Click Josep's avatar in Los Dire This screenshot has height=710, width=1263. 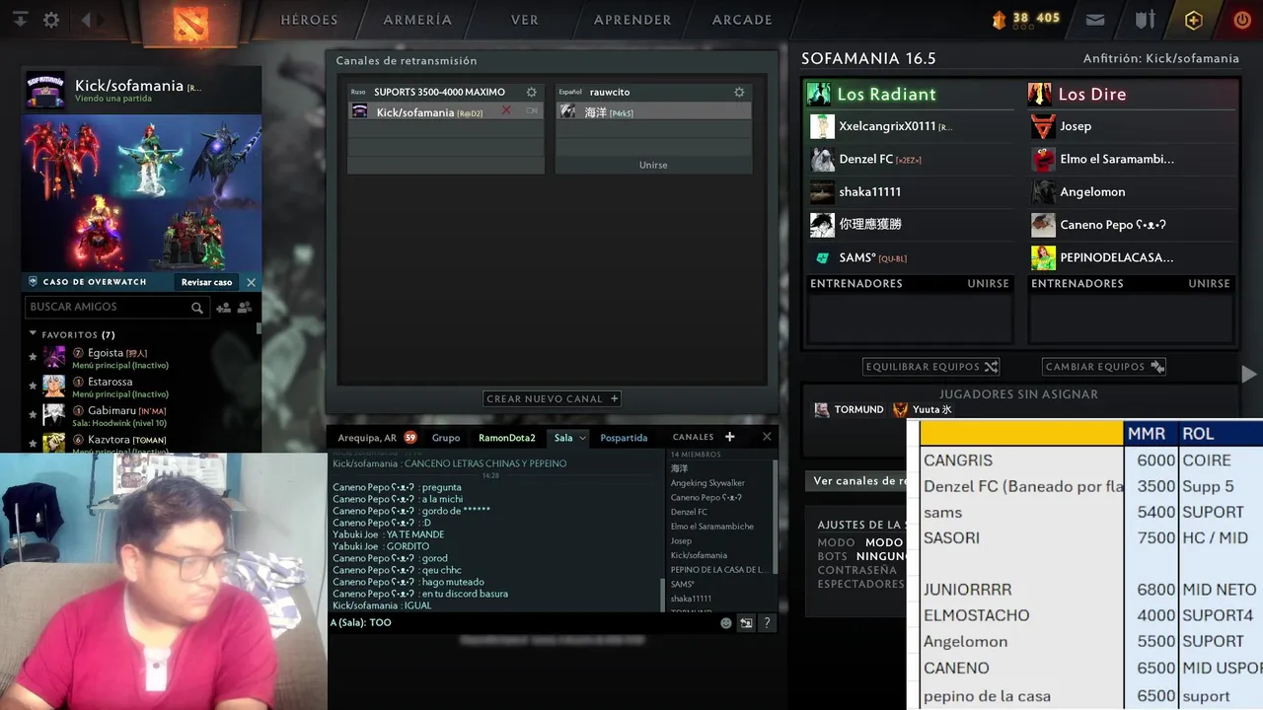click(1043, 126)
